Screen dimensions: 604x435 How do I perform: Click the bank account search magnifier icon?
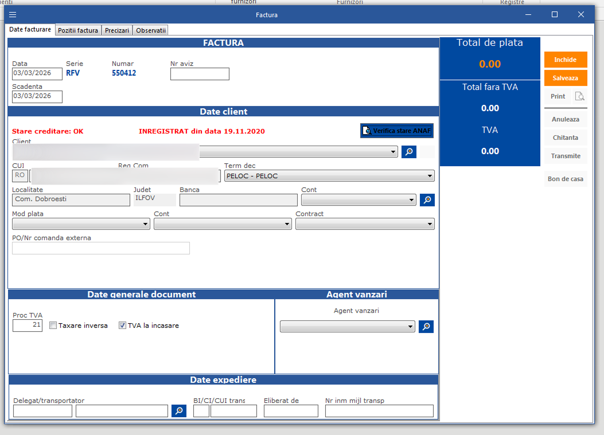(x=427, y=200)
